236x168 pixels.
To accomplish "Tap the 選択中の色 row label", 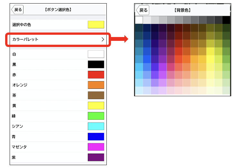I will [x=22, y=25].
